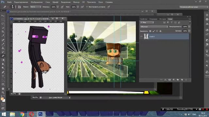The image size is (209, 117).
Task: Create a new layer icon
Action: (182, 80)
